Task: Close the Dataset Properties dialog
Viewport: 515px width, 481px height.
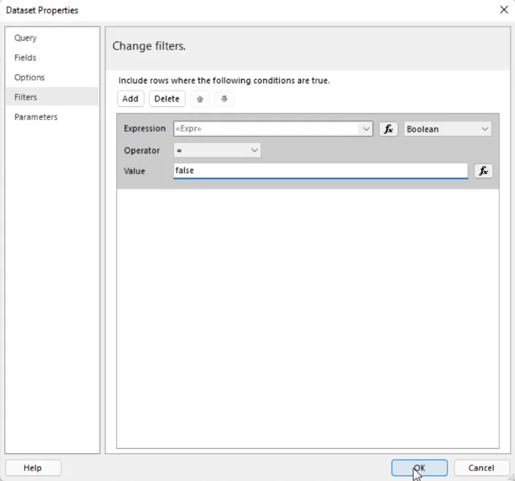Action: click(504, 10)
